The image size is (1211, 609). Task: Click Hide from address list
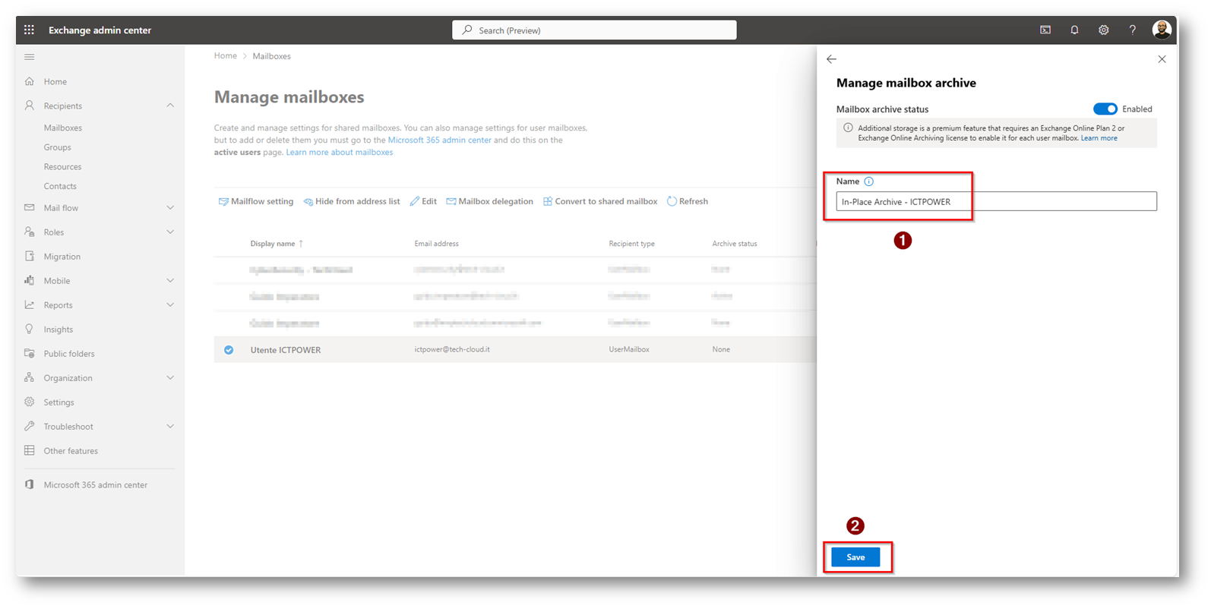coord(352,201)
